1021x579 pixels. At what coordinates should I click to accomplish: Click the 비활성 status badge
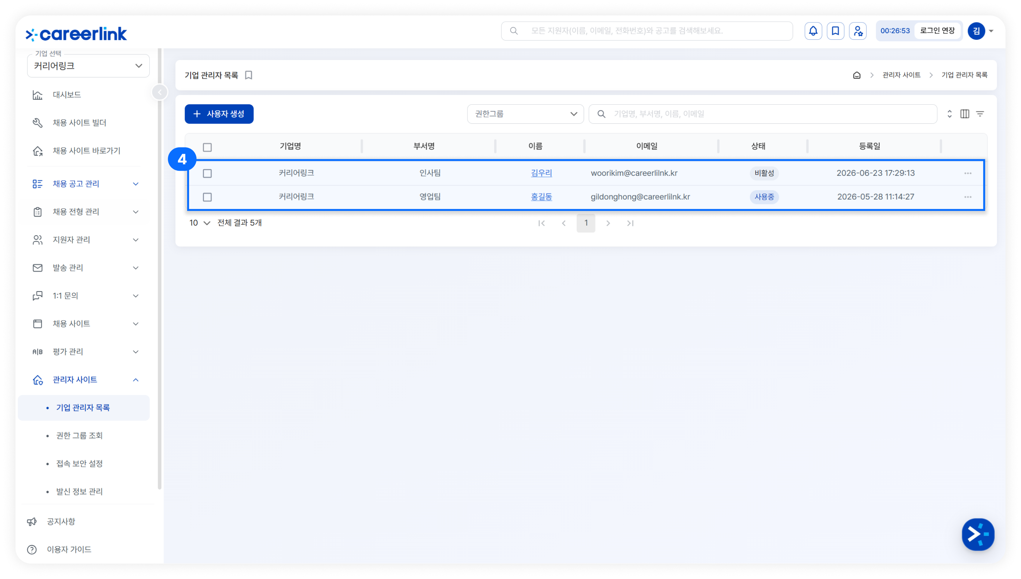click(764, 173)
